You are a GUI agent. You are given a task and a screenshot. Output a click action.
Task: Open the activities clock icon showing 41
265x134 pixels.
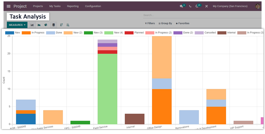click(197, 6)
